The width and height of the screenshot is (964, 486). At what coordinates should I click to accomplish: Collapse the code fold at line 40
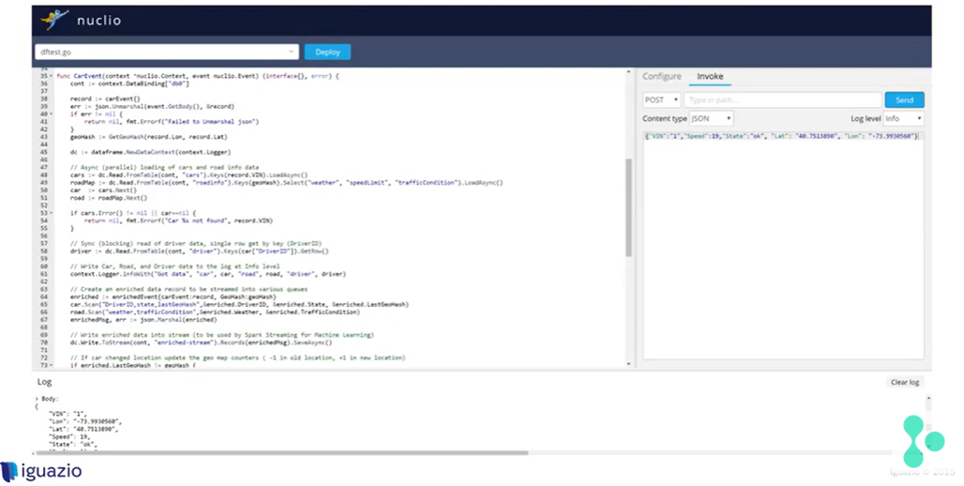51,114
